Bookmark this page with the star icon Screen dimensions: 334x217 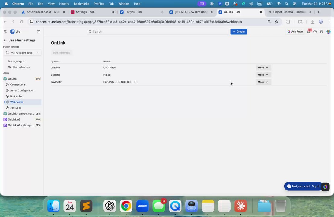tap(277, 22)
